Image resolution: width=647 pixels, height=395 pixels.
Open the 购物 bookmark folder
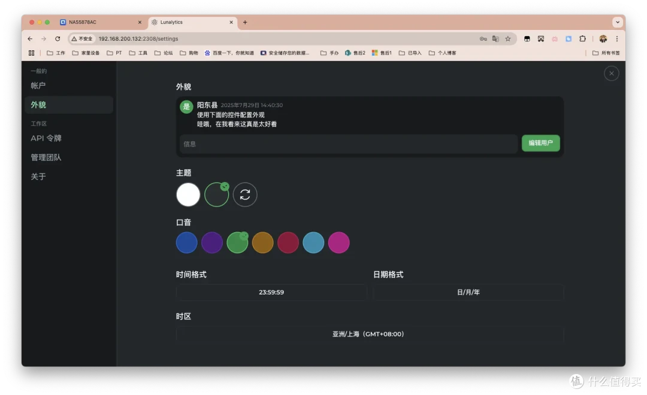point(189,53)
